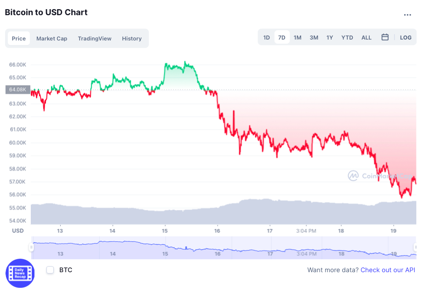Switch to the YTD time range
This screenshot has height=303, width=424.
pos(347,37)
